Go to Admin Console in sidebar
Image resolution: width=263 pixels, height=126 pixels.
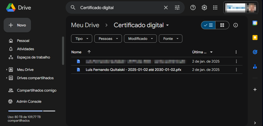(x=29, y=101)
